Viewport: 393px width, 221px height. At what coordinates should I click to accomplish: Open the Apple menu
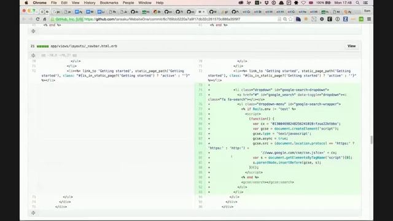(26, 2)
